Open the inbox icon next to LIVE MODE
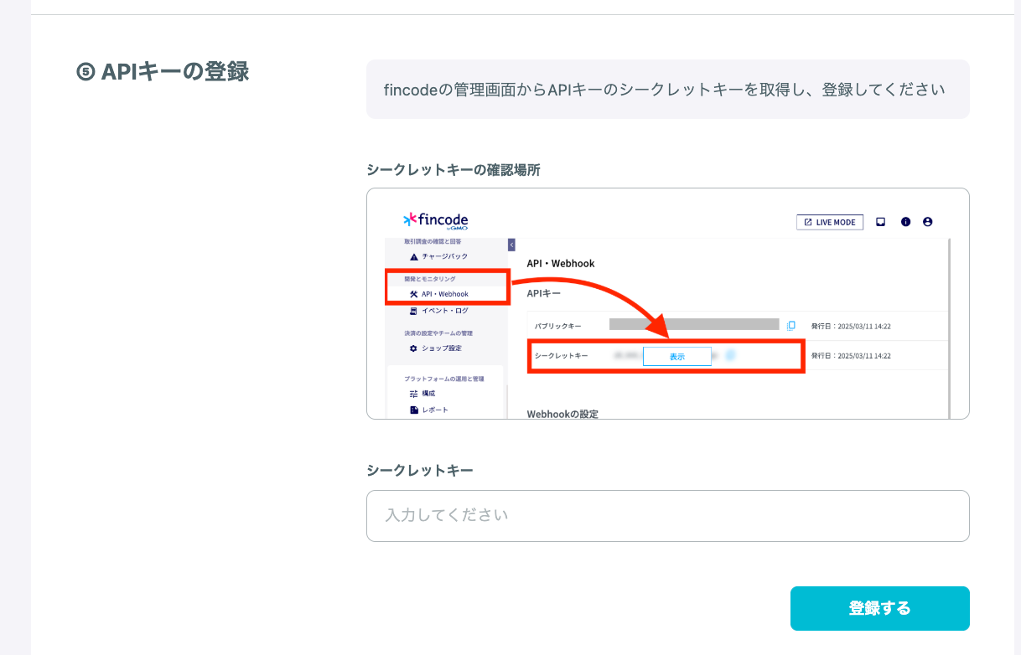This screenshot has height=655, width=1021. pyautogui.click(x=880, y=222)
